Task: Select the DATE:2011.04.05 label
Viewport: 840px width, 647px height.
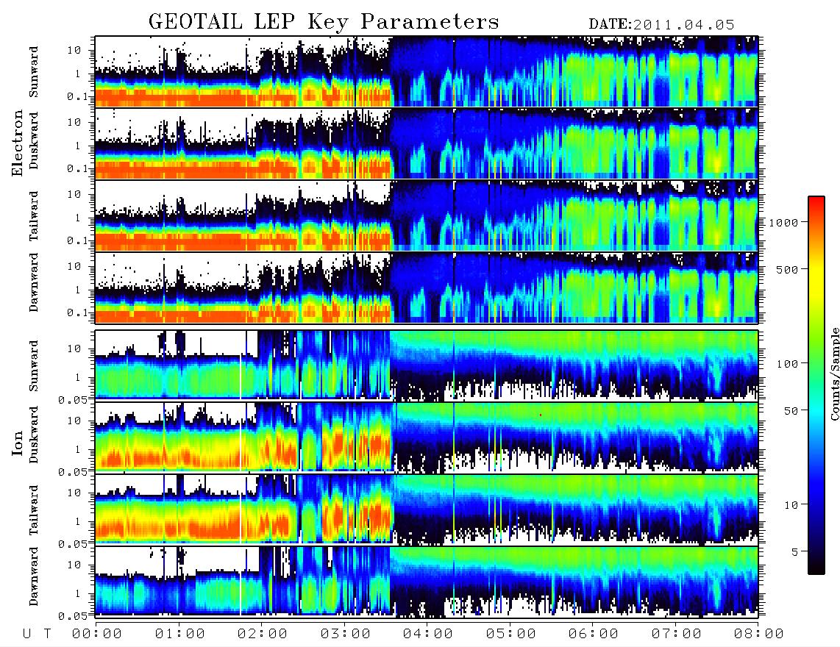Action: (661, 25)
